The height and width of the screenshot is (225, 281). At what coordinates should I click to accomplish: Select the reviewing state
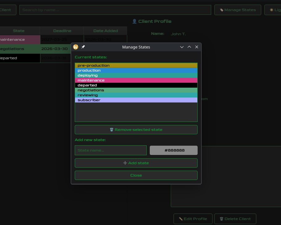click(x=136, y=95)
